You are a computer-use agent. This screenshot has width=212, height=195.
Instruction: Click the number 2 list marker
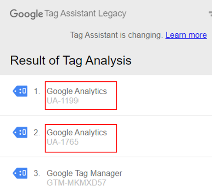tap(37, 133)
